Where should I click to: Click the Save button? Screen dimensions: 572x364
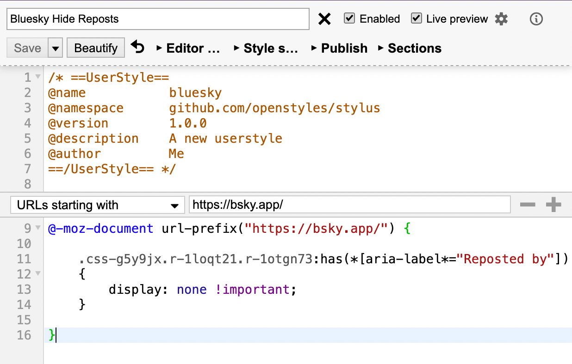pyautogui.click(x=27, y=48)
